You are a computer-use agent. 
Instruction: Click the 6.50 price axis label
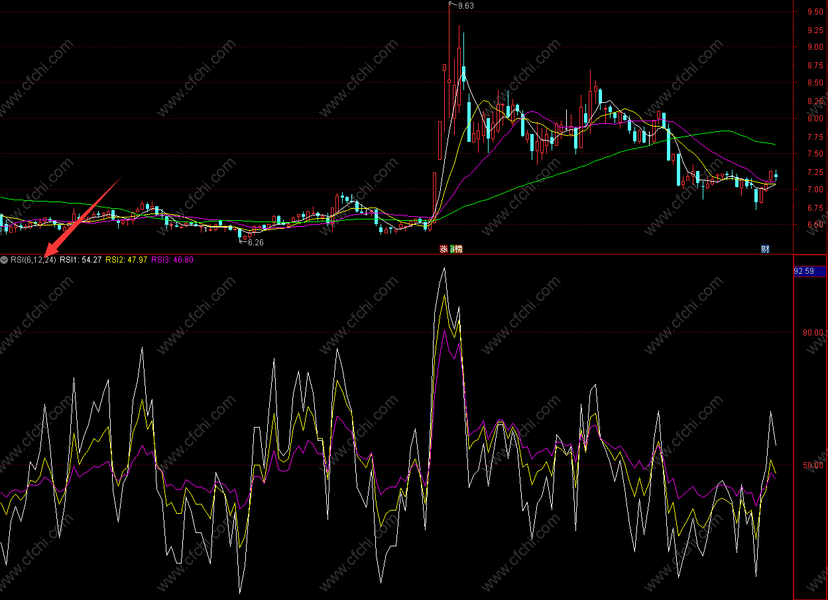click(815, 225)
